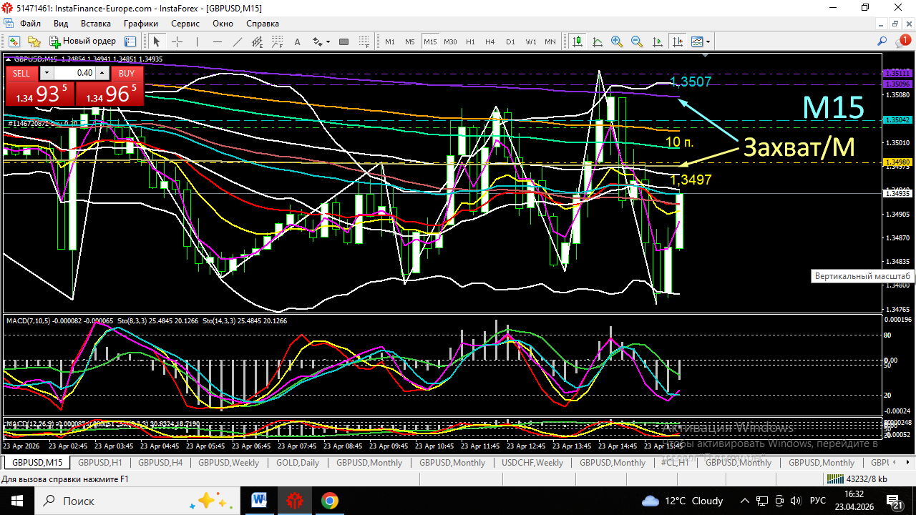Image resolution: width=916 pixels, height=515 pixels.
Task: Open the Profiles folder star icon
Action: [34, 41]
